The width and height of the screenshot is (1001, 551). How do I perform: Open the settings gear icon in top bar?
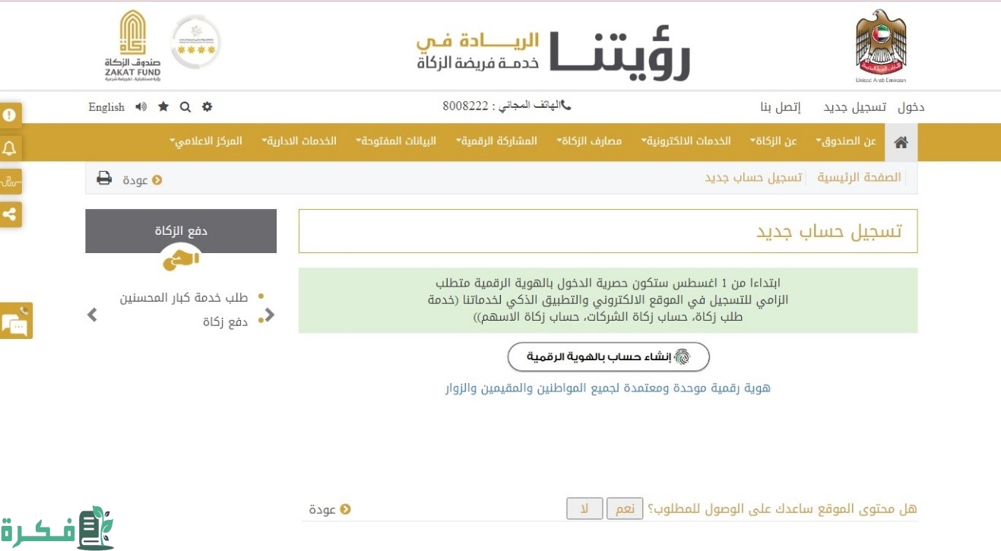point(207,107)
